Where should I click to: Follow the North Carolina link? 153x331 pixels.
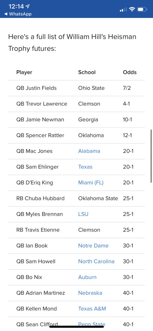[96, 261]
